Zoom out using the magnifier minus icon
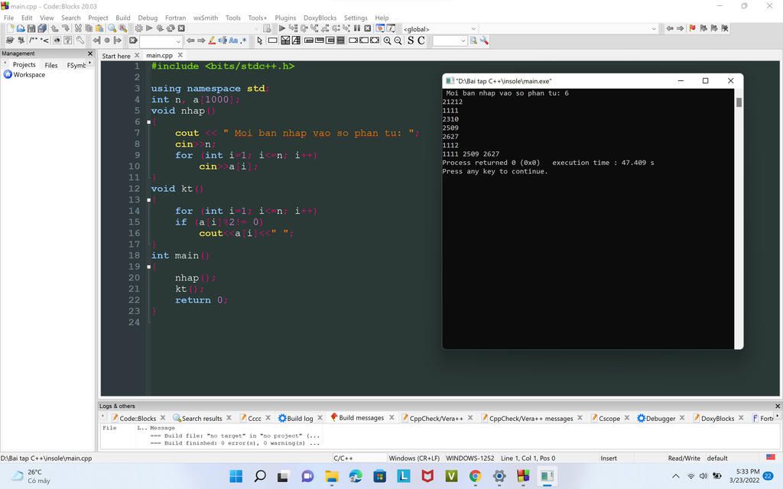This screenshot has height=489, width=783. [398, 40]
